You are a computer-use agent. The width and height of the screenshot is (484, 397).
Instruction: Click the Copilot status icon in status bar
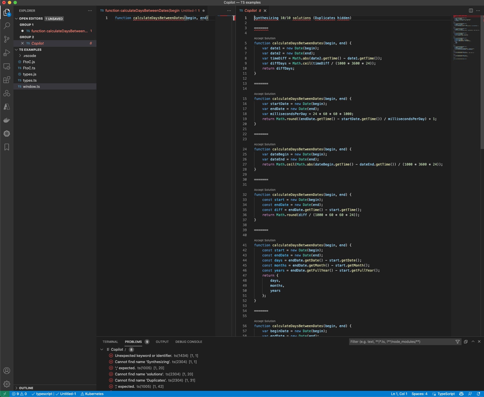point(461,394)
